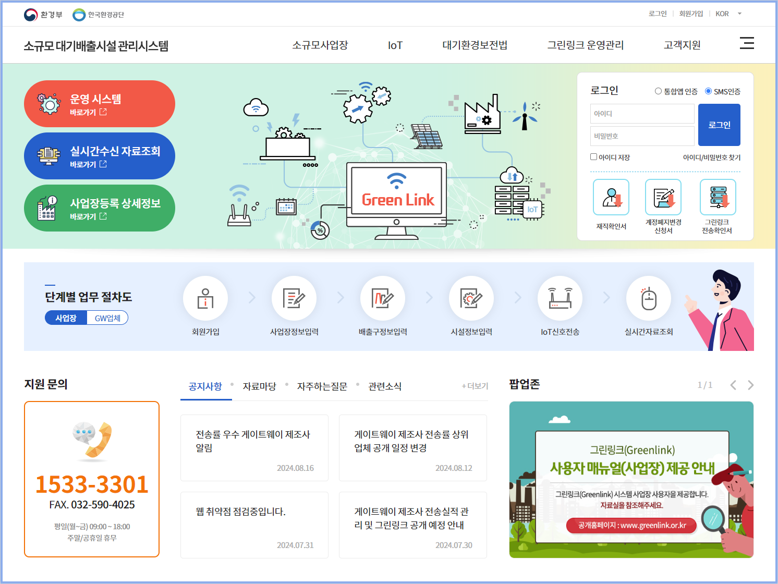Screen dimensions: 778x584
Task: Click FAX. 032-590-4025 text
Action: click(x=92, y=505)
